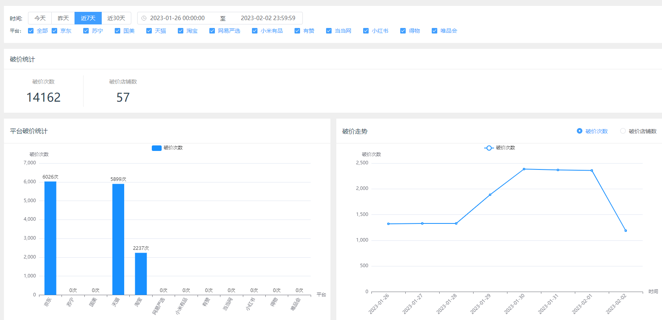The width and height of the screenshot is (662, 320).
Task: Click the 国美 x-axis label on bar chart
Action: 93,302
